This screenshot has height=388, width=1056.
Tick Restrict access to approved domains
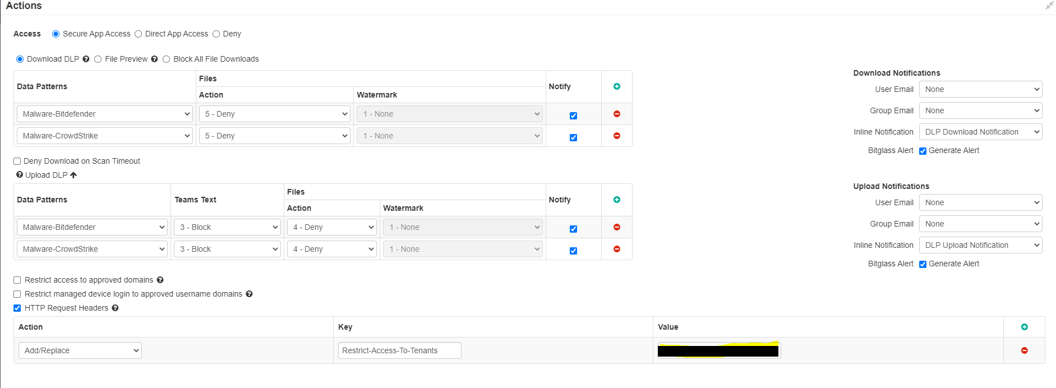point(17,280)
